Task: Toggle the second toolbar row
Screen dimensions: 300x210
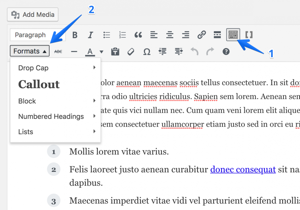Action: tap(233, 35)
